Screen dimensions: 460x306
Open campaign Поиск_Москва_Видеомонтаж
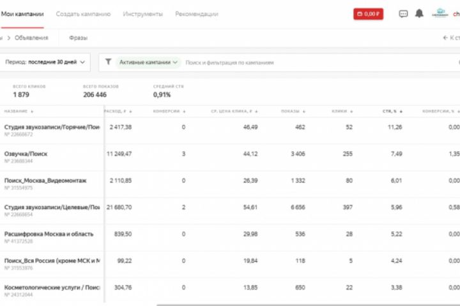(45, 180)
